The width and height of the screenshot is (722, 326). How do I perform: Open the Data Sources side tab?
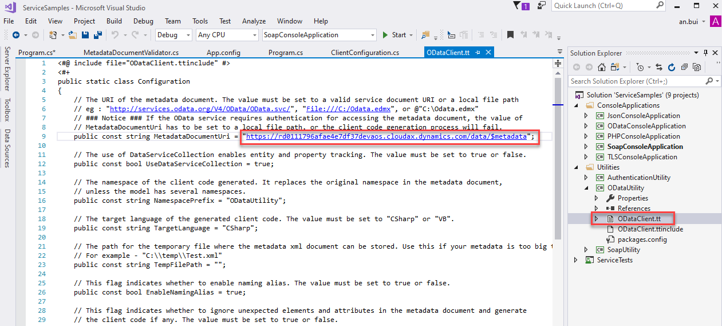coord(7,148)
